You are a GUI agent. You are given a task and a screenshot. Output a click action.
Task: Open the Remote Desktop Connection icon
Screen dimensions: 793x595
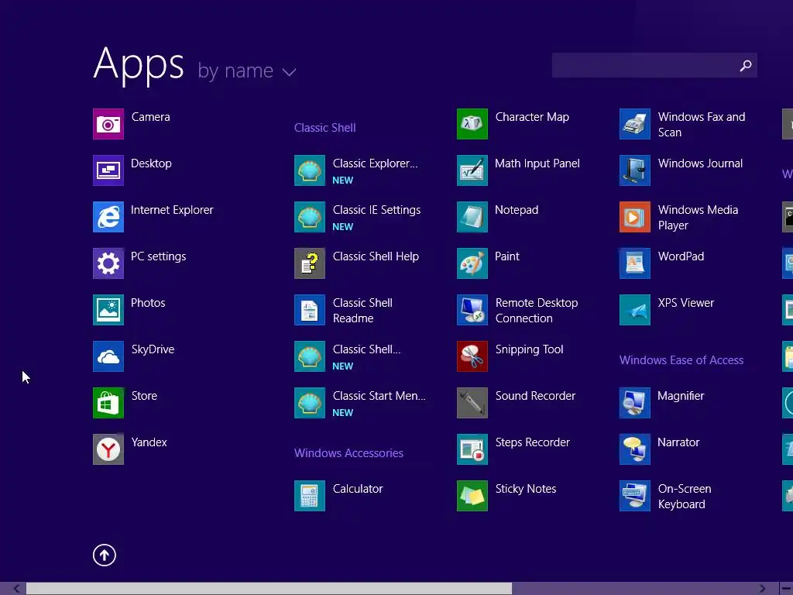coord(472,310)
